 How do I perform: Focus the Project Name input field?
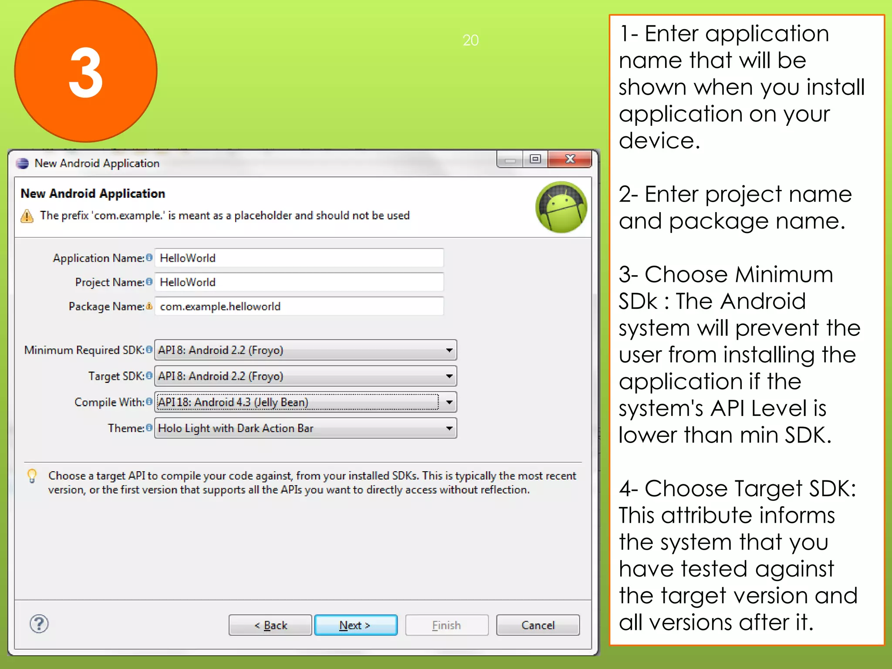[299, 282]
